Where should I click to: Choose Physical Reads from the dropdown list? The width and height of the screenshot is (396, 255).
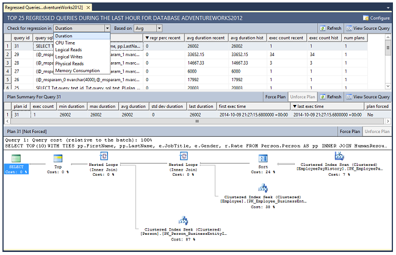click(82, 63)
